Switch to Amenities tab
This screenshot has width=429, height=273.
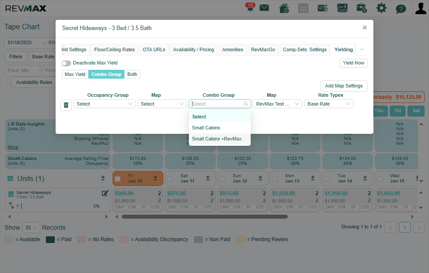coord(233,49)
